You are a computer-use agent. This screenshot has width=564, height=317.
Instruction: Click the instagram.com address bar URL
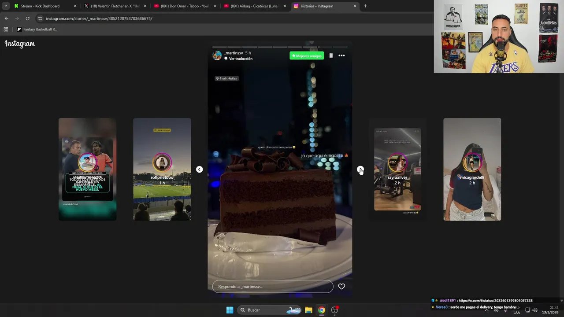click(99, 18)
